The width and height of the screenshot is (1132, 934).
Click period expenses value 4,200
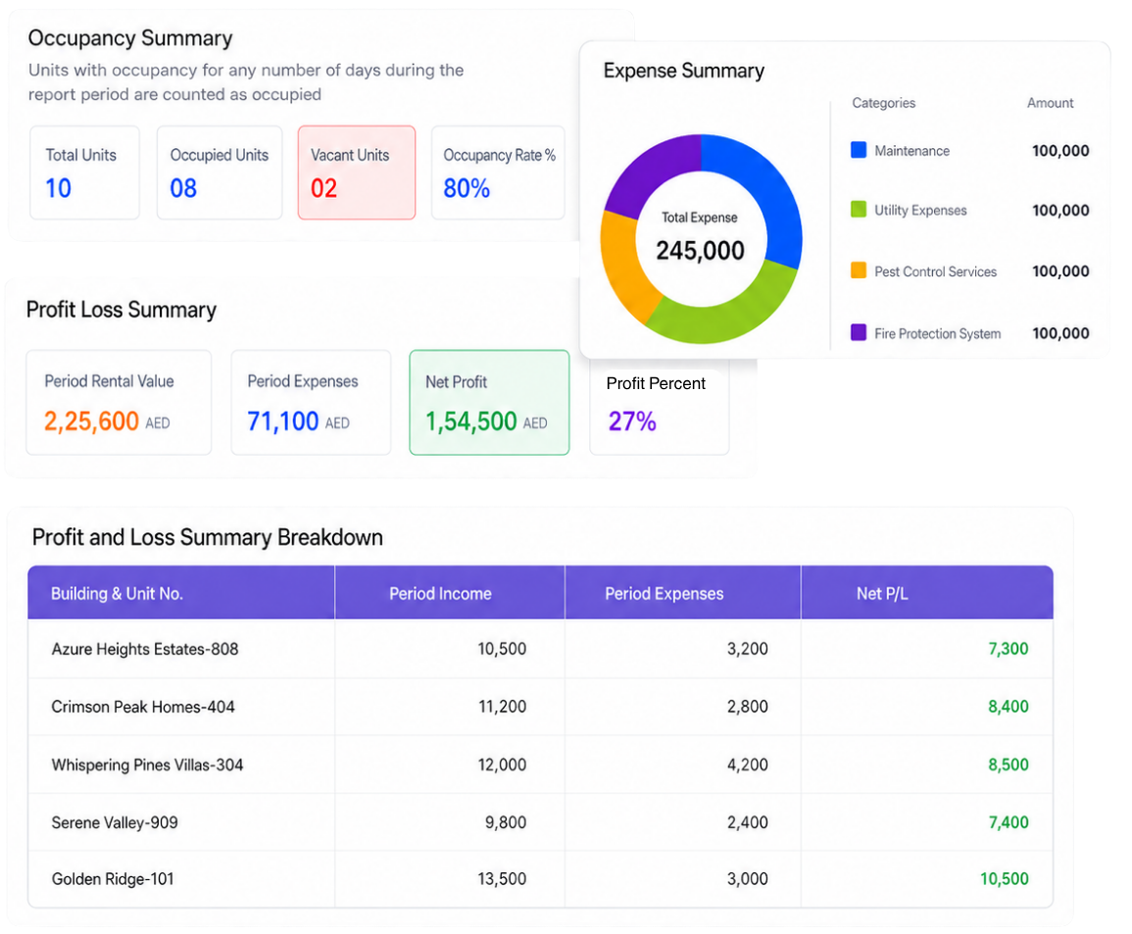pos(747,765)
